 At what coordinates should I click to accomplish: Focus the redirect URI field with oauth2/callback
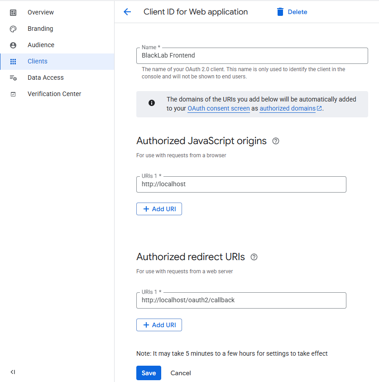click(241, 300)
